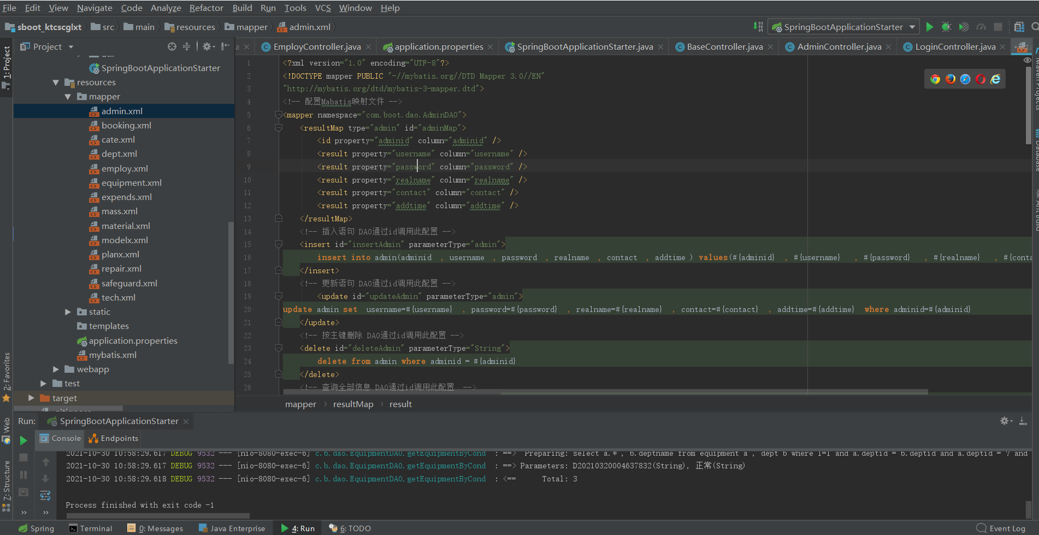Toggle soft-wrap in the console

[46, 495]
